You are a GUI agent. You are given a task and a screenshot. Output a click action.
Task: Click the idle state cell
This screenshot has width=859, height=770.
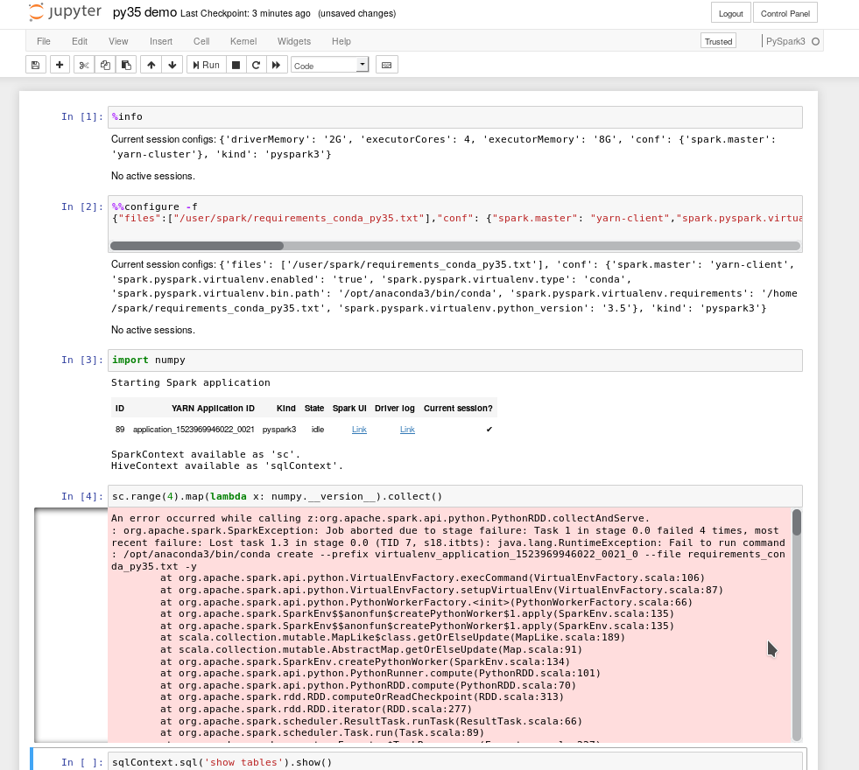click(x=318, y=429)
